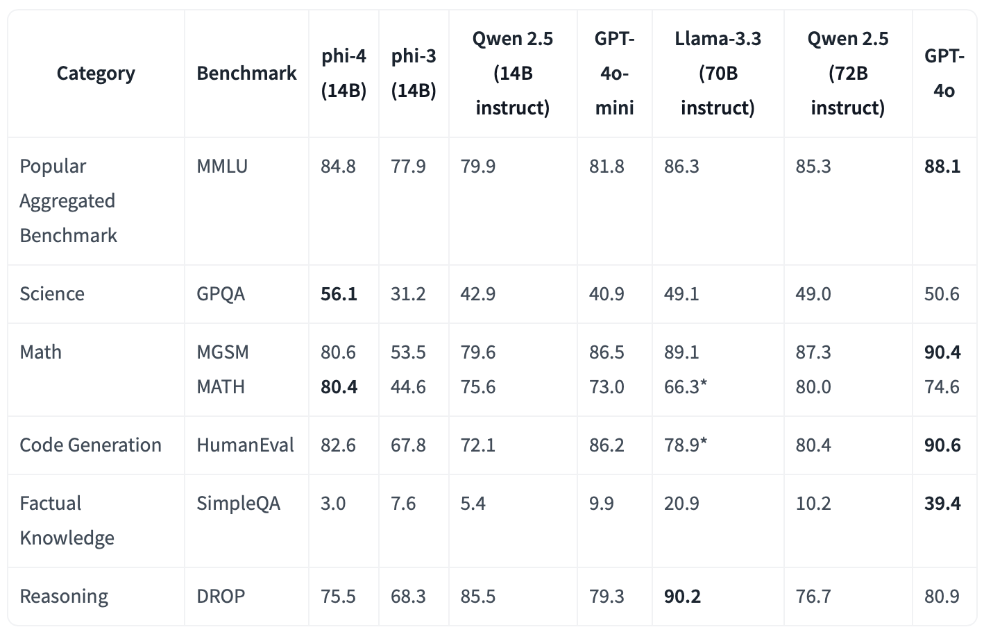Click the Category column header
The width and height of the screenshot is (984, 634).
click(96, 74)
